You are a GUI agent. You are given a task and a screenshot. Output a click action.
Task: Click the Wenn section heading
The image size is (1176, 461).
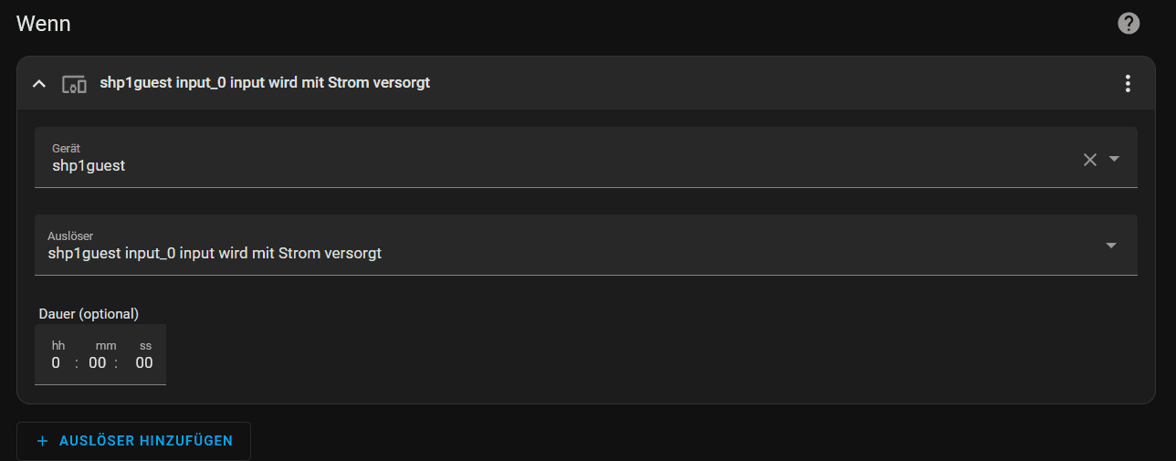(43, 24)
